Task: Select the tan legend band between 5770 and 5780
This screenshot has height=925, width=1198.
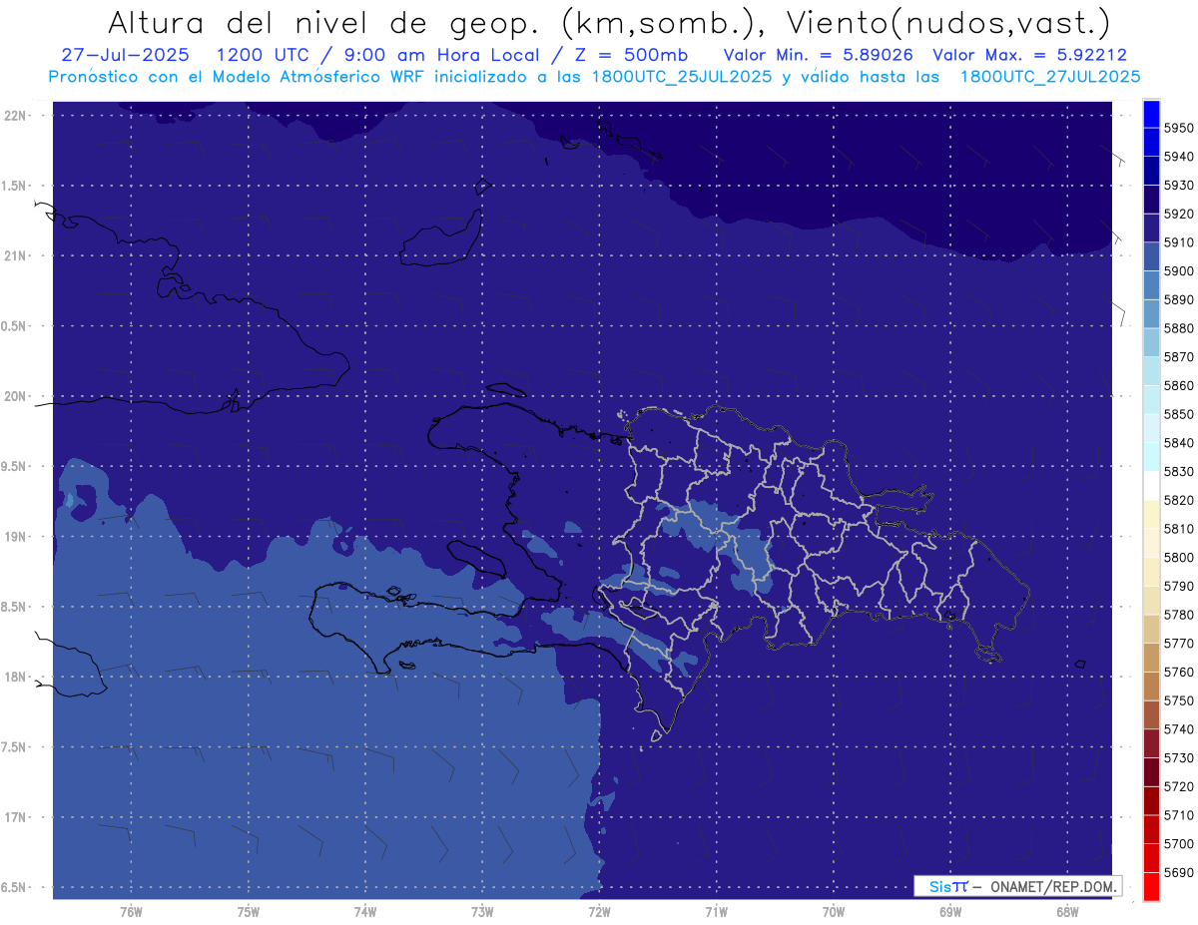Action: click(x=1151, y=629)
